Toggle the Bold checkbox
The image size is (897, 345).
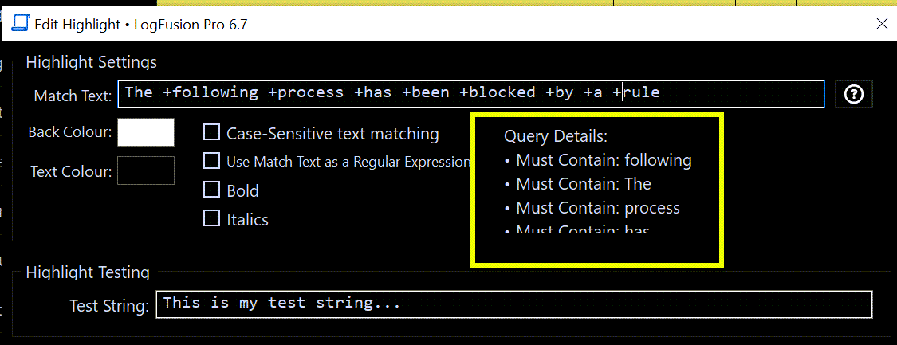(212, 190)
